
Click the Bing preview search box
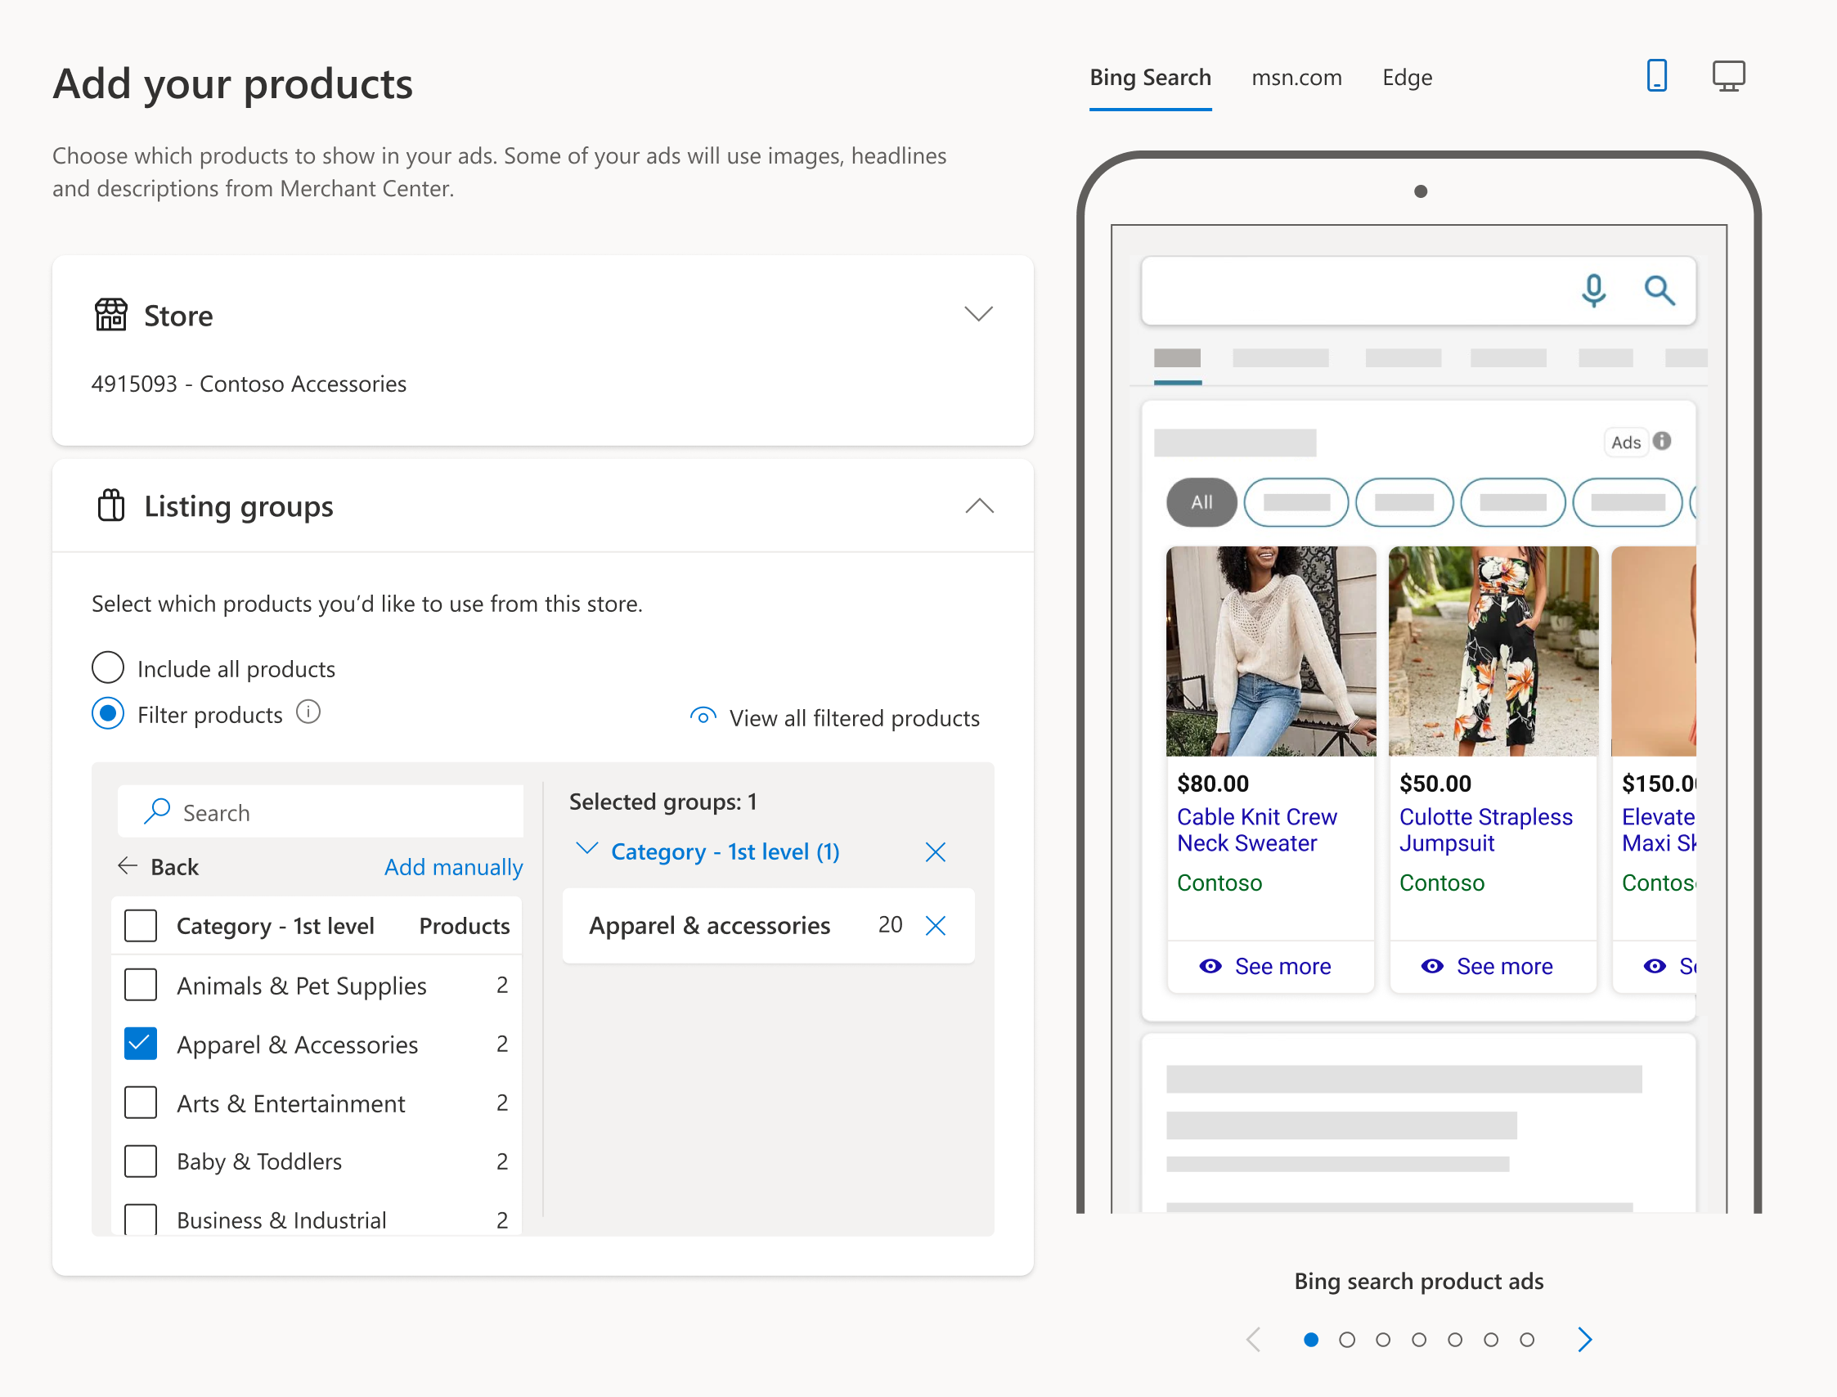pyautogui.click(x=1418, y=290)
